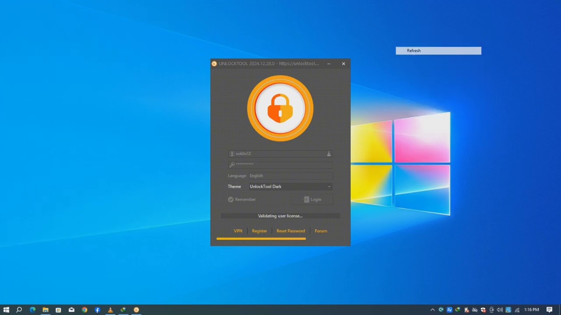
Task: Click the Login button
Action: coord(312,199)
